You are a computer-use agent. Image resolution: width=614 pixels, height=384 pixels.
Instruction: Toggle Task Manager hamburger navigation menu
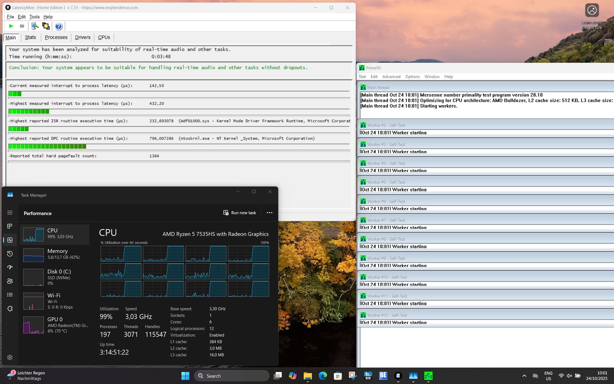(x=10, y=212)
